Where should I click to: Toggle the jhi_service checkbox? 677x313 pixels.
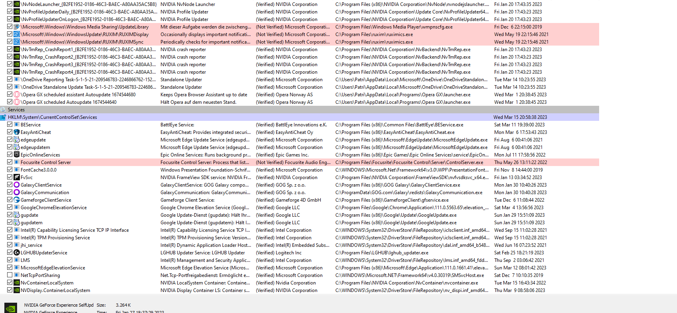coord(10,245)
